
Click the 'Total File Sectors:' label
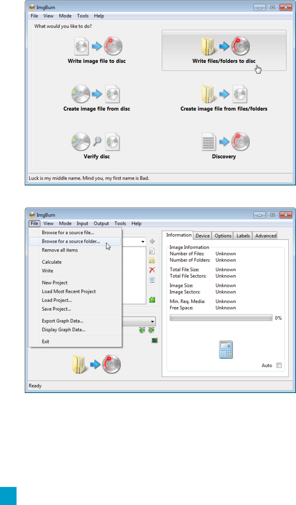pos(188,276)
